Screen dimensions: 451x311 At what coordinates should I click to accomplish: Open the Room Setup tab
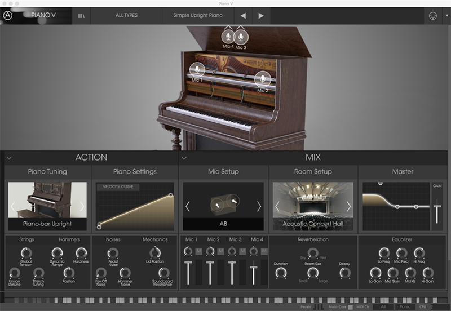click(x=313, y=172)
